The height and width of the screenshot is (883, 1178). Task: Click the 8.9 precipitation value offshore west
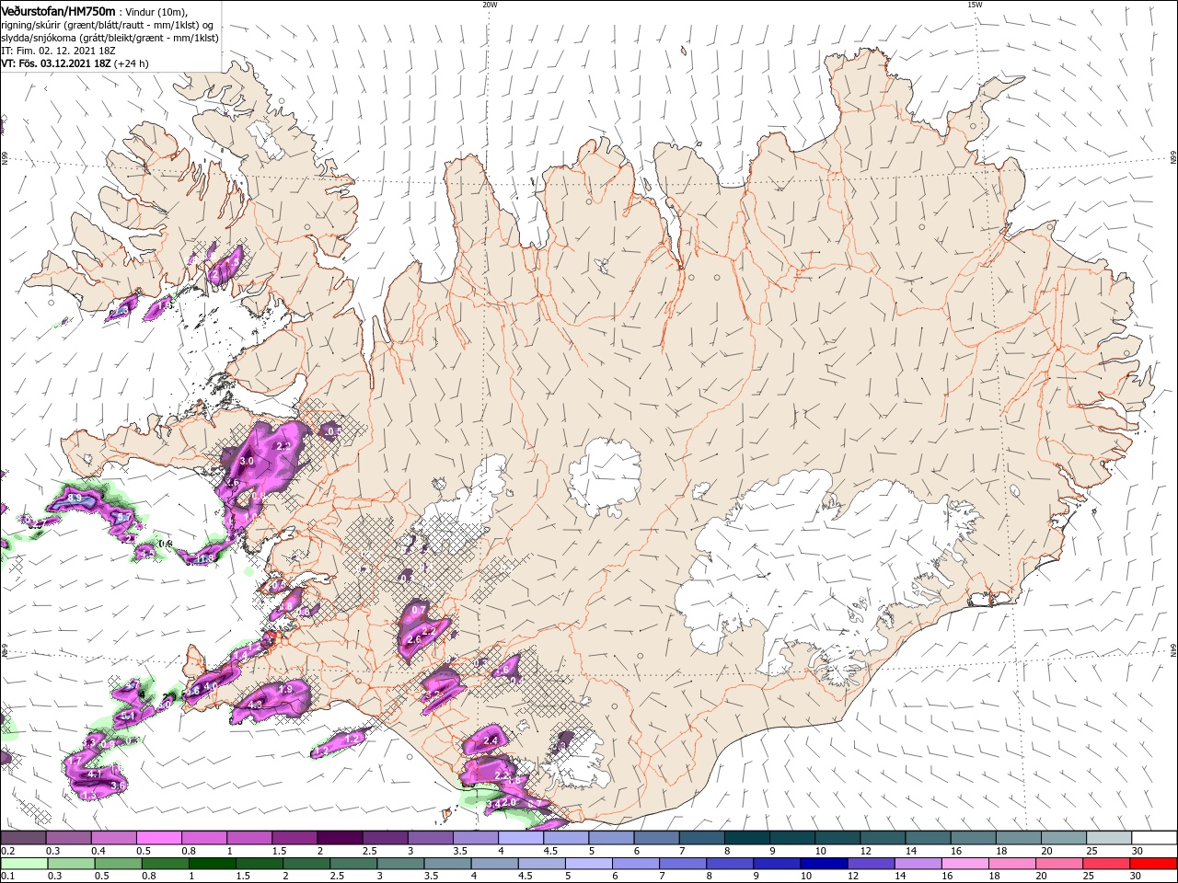[x=75, y=498]
